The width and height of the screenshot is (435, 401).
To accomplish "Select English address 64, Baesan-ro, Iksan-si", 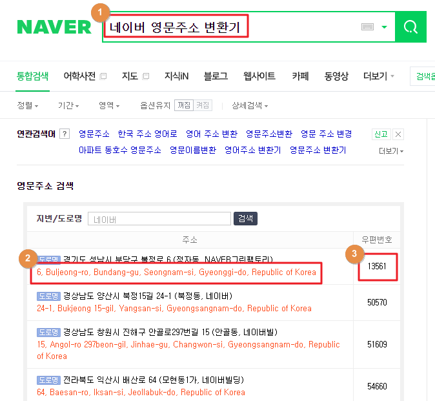I will pyautogui.click(x=141, y=393).
